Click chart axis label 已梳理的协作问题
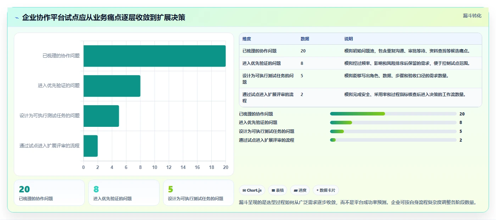This screenshot has height=220, width=496. pyautogui.click(x=61, y=56)
